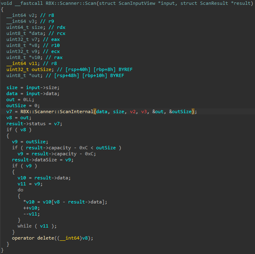255x254 pixels.
Task: Click the '// eax' register comment
Action: 51,39
